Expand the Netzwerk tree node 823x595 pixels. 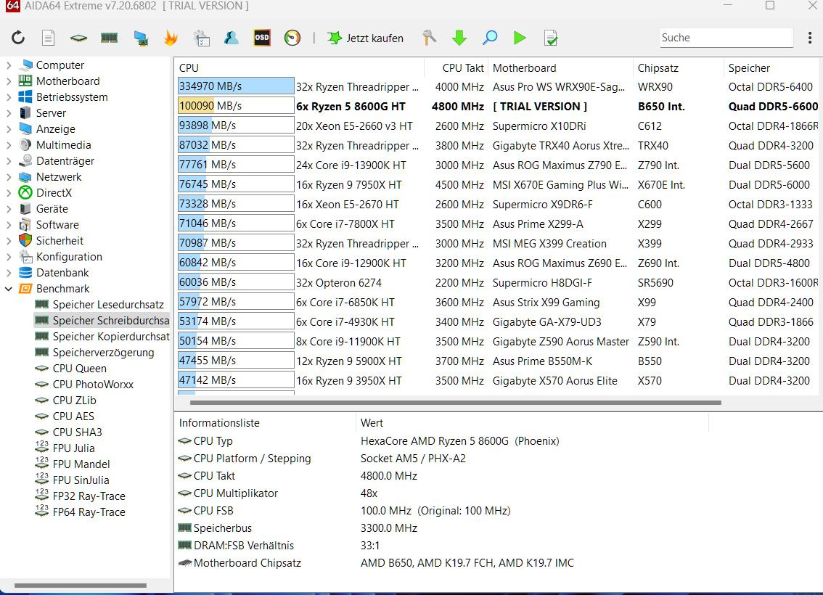(x=9, y=177)
